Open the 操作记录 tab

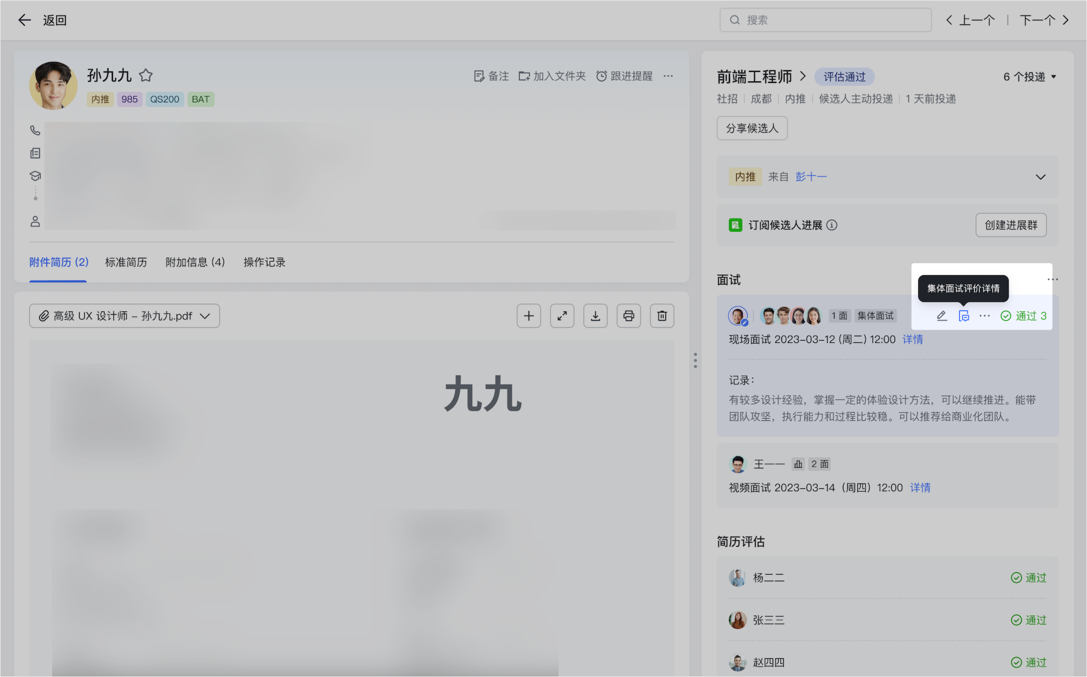pyautogui.click(x=264, y=262)
